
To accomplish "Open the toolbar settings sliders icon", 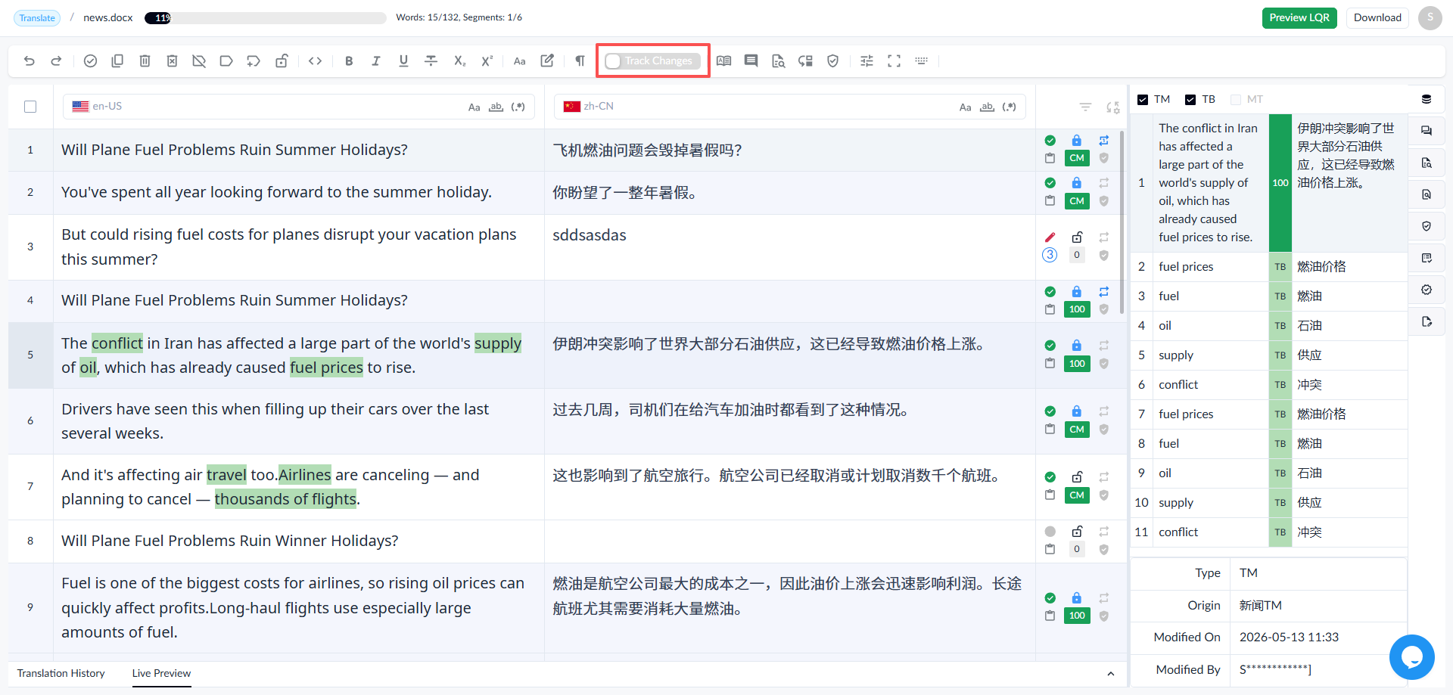I will tap(867, 61).
